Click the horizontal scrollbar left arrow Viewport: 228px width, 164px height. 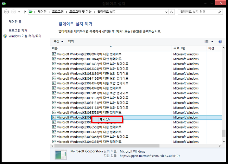tap(52, 146)
